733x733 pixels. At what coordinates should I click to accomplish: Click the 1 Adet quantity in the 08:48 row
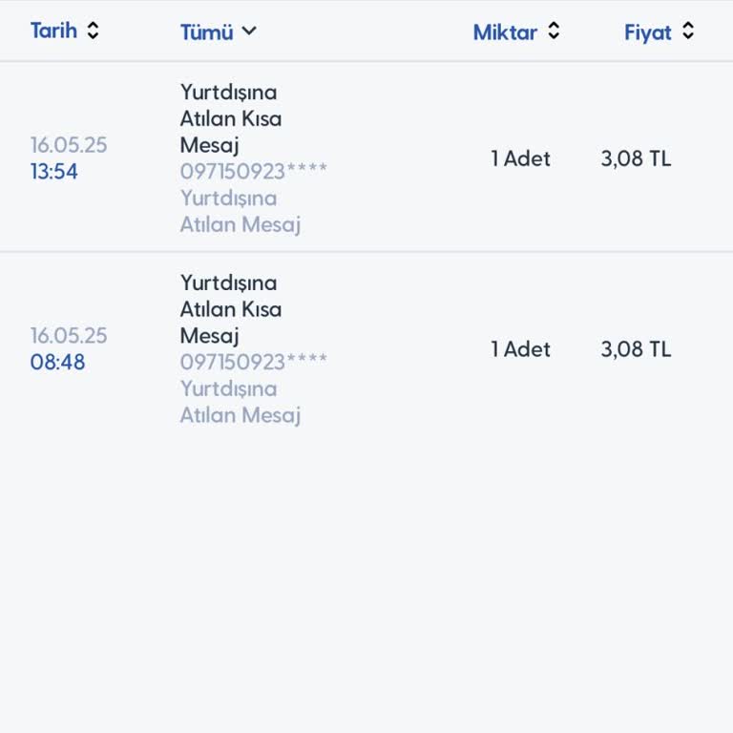tap(521, 349)
